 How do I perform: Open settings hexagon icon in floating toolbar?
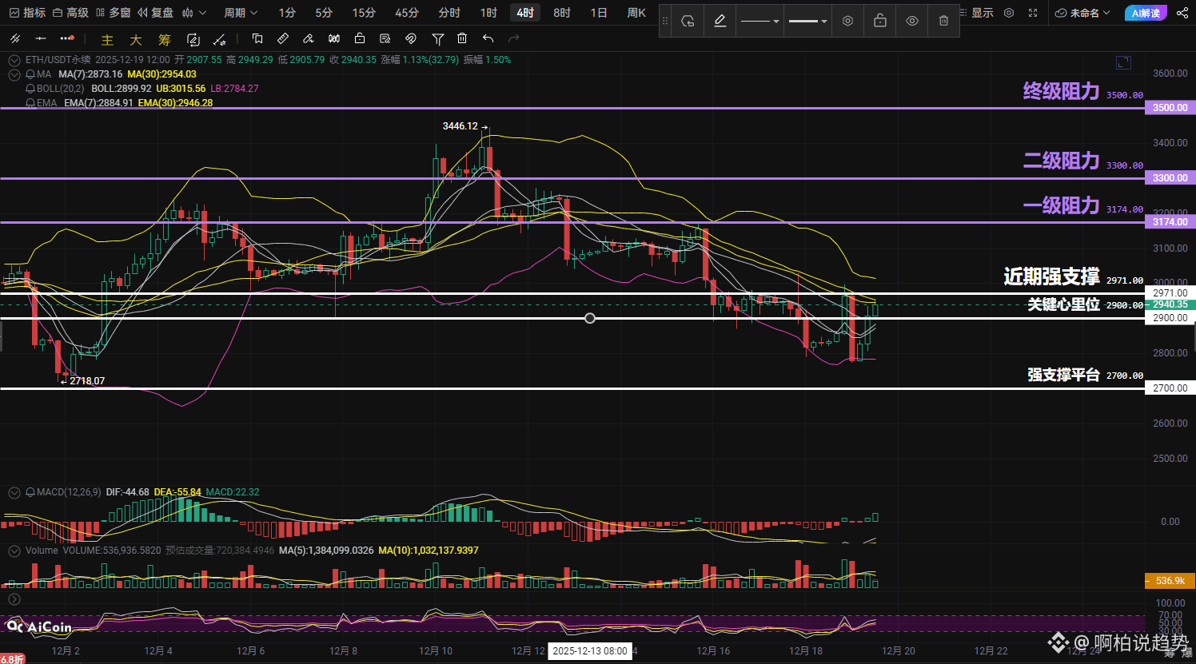coord(848,21)
